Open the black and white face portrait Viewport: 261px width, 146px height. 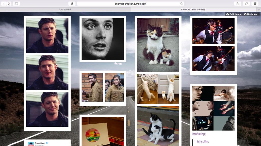[103, 39]
